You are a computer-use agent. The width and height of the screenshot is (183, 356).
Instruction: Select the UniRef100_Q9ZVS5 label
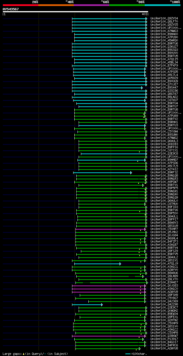point(164,25)
